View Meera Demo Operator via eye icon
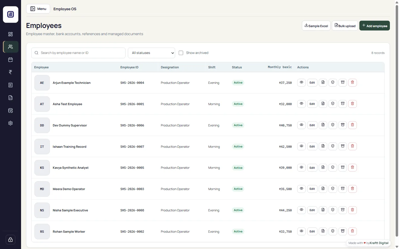Image resolution: width=399 pixels, height=249 pixels. 301,189
